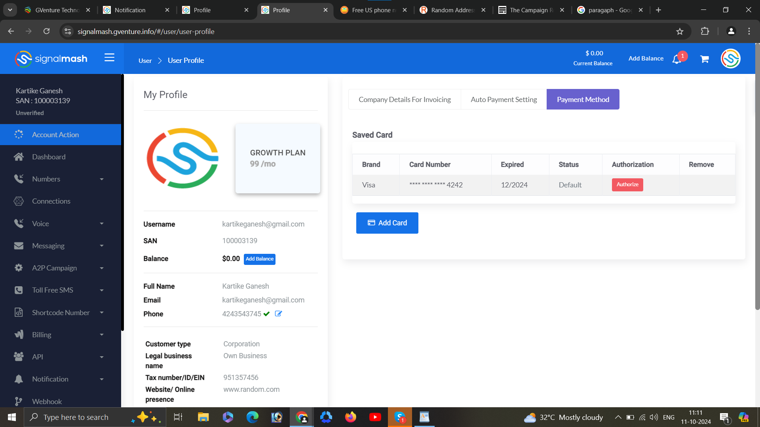Viewport: 760px width, 427px height.
Task: Expand the Toll Free SMS arrow
Action: point(102,291)
